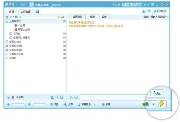Click the 发送 send button
The width and height of the screenshot is (180, 122).
point(157,93)
